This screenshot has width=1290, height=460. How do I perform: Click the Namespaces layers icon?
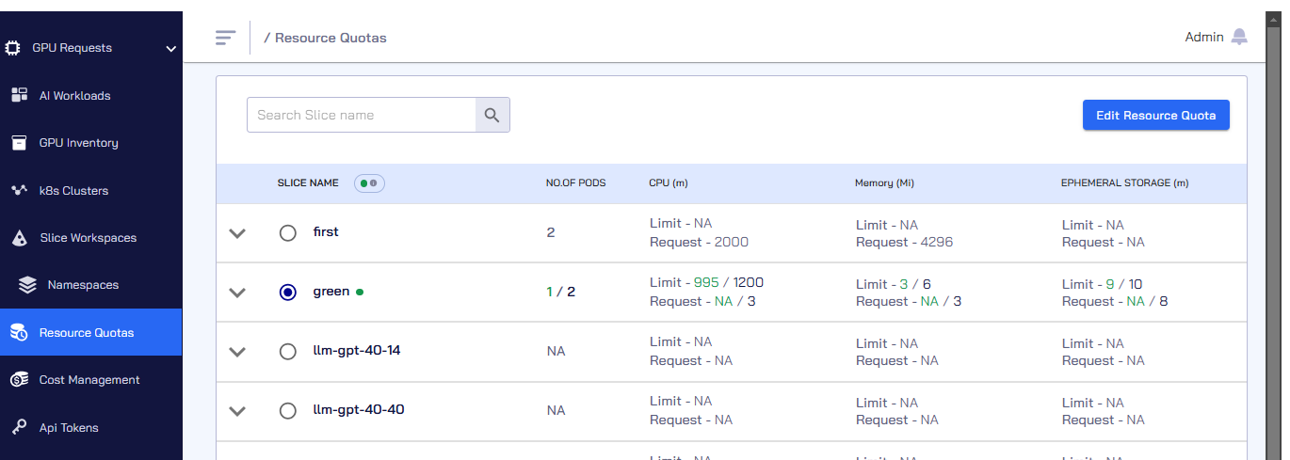27,285
